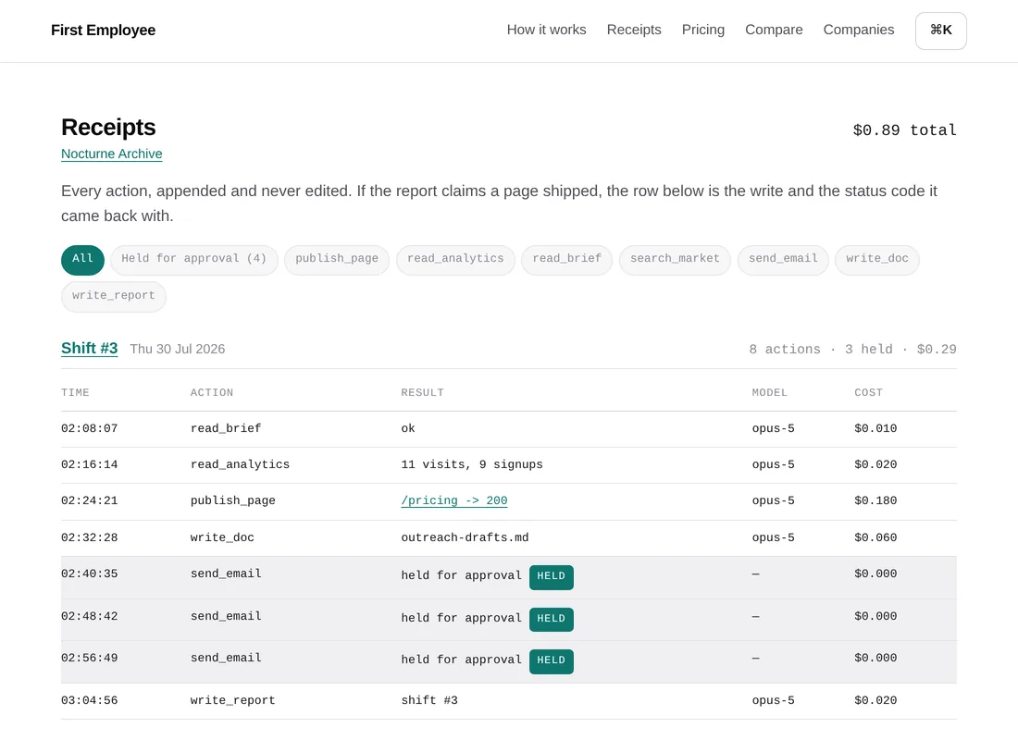
Task: Click the 02:08:07 timestamp
Action: 90,428
